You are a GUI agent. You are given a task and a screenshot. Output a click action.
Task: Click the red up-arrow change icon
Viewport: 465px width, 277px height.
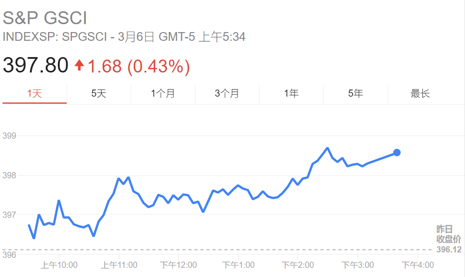pos(79,65)
